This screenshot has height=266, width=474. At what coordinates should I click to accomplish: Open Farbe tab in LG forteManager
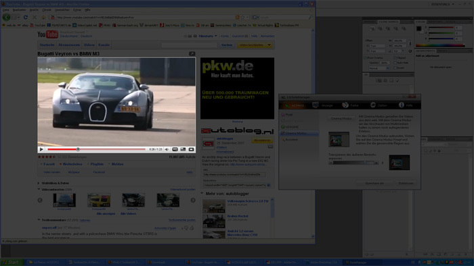tap(350, 105)
